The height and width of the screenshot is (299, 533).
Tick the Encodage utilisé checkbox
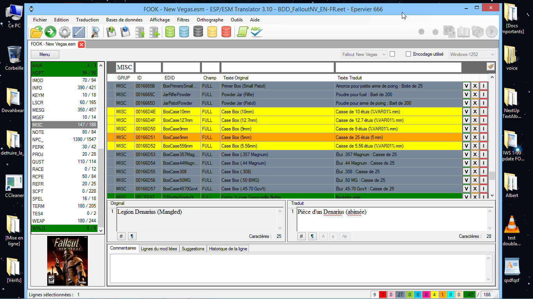408,54
